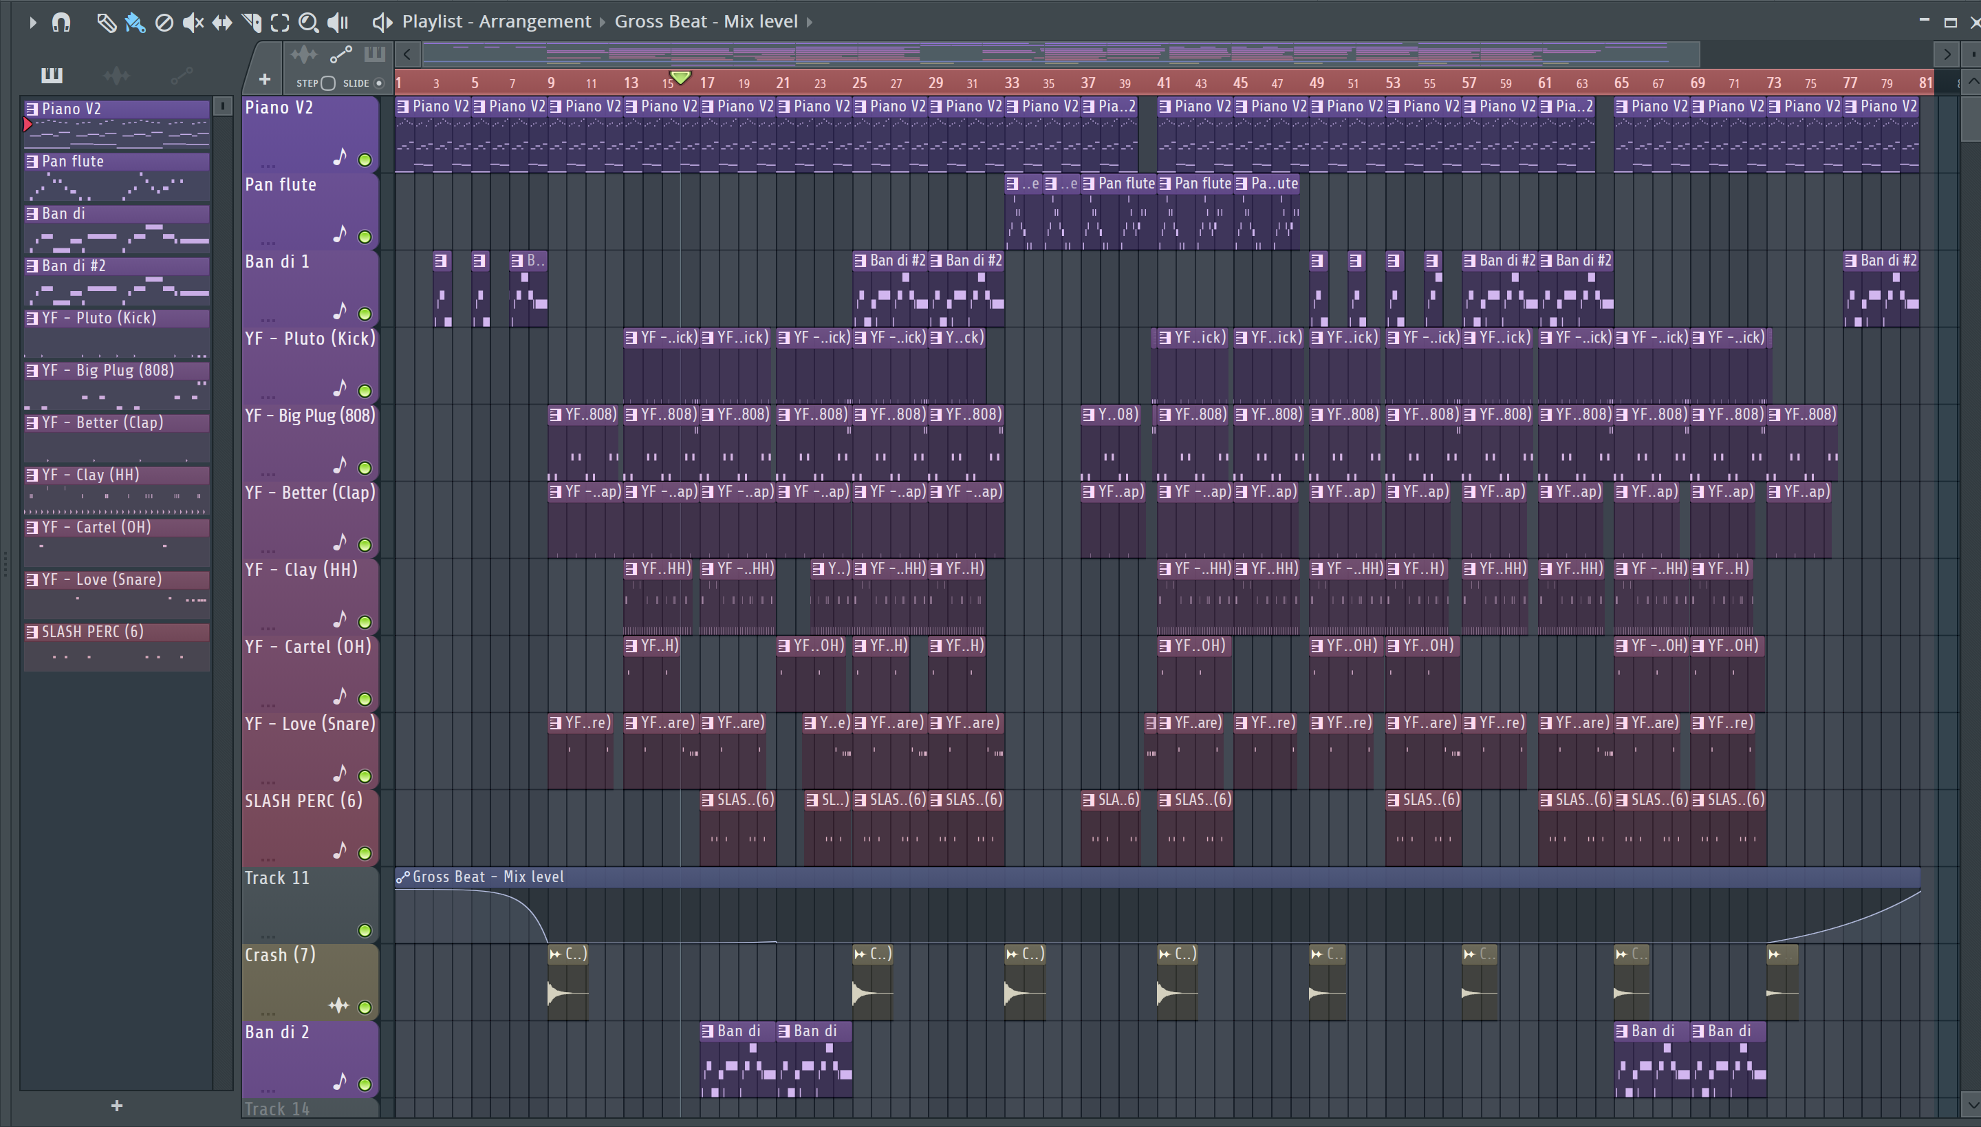
Task: Click the song position marker on ruler
Action: pyautogui.click(x=680, y=77)
